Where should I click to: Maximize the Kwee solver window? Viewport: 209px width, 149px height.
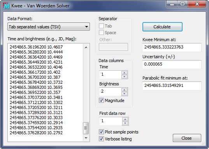183,4
